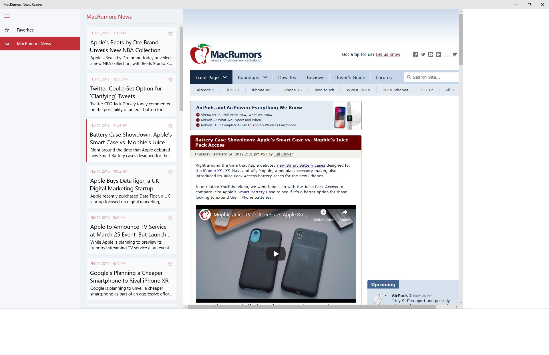The height and width of the screenshot is (355, 549).
Task: Click the web page vertical scrollbar thumb
Action: coord(461,39)
